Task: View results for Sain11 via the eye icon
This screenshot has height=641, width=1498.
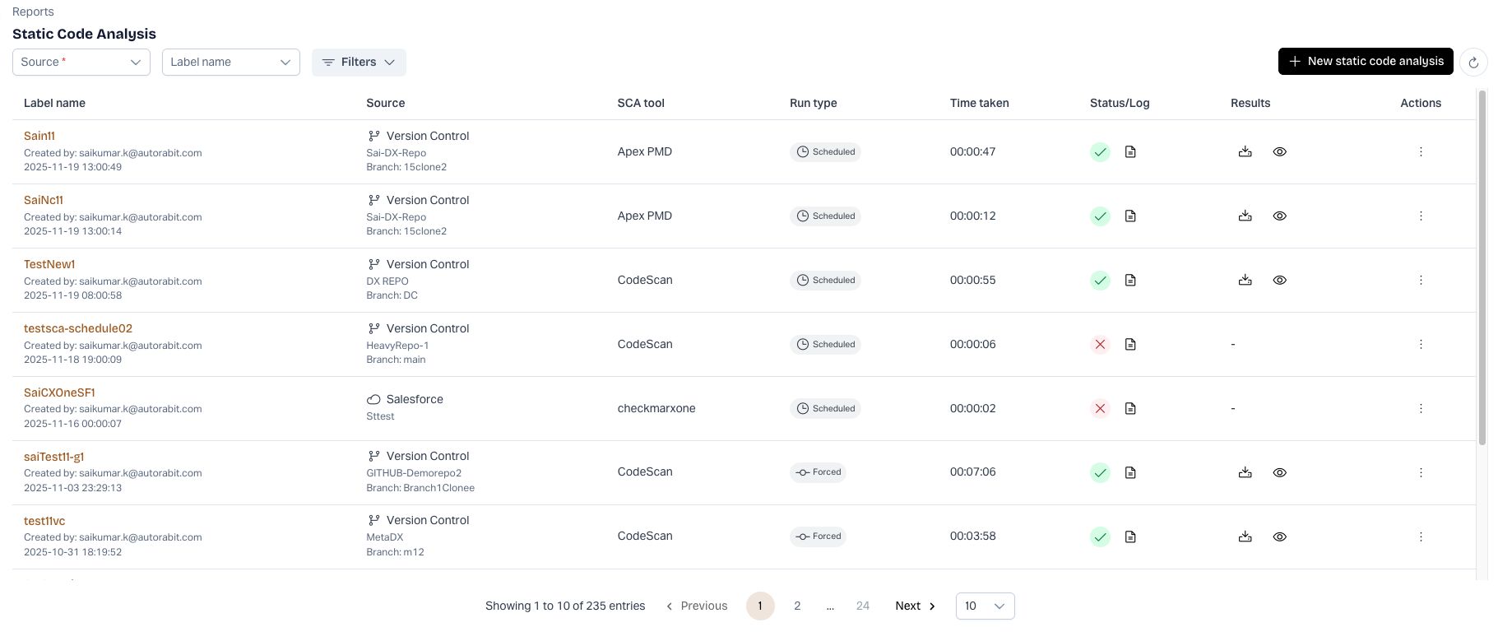Action: click(x=1279, y=152)
